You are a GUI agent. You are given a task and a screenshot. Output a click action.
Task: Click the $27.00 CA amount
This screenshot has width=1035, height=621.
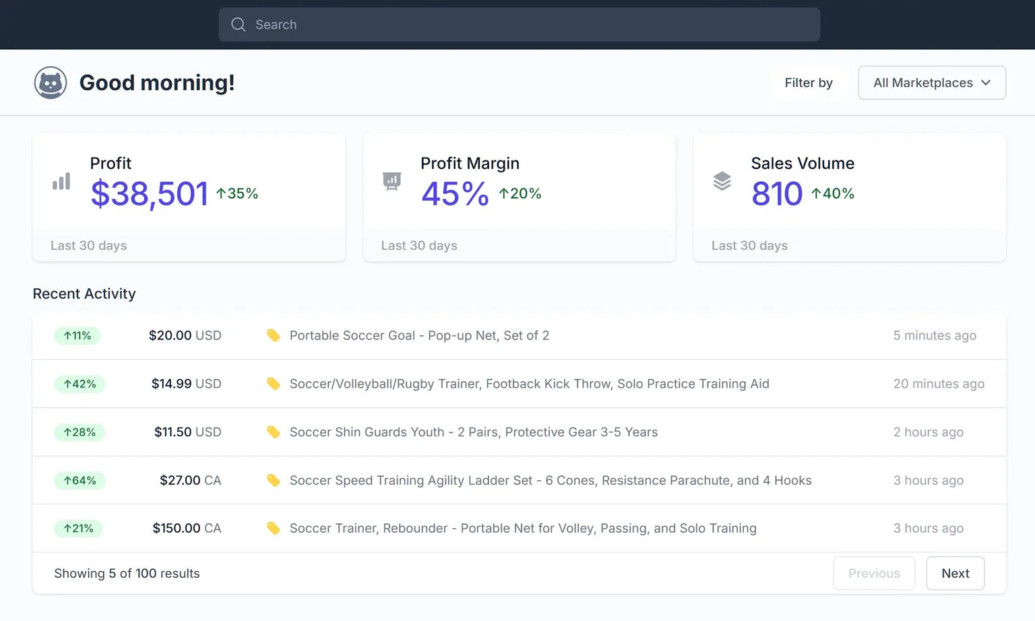190,480
